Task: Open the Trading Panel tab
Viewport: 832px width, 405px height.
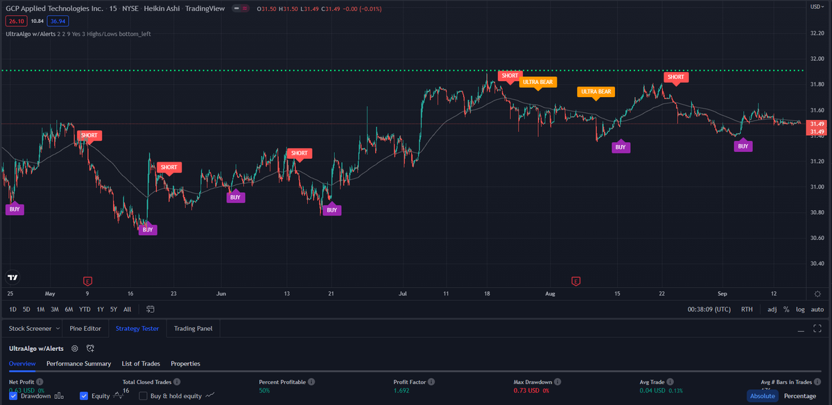Action: [x=193, y=328]
